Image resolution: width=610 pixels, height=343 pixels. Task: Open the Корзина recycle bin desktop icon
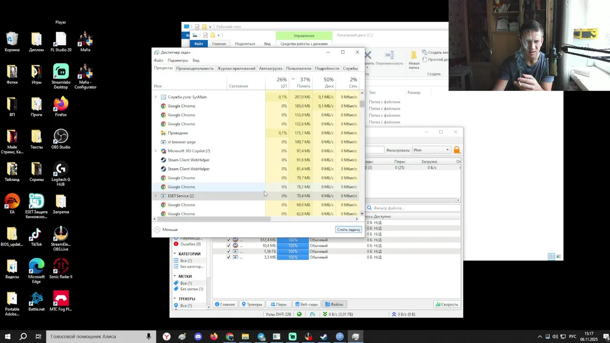click(12, 42)
